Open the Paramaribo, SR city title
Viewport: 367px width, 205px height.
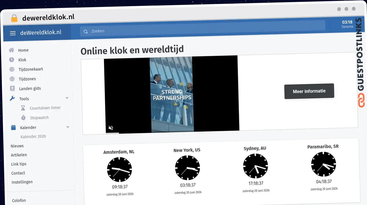[323, 147]
